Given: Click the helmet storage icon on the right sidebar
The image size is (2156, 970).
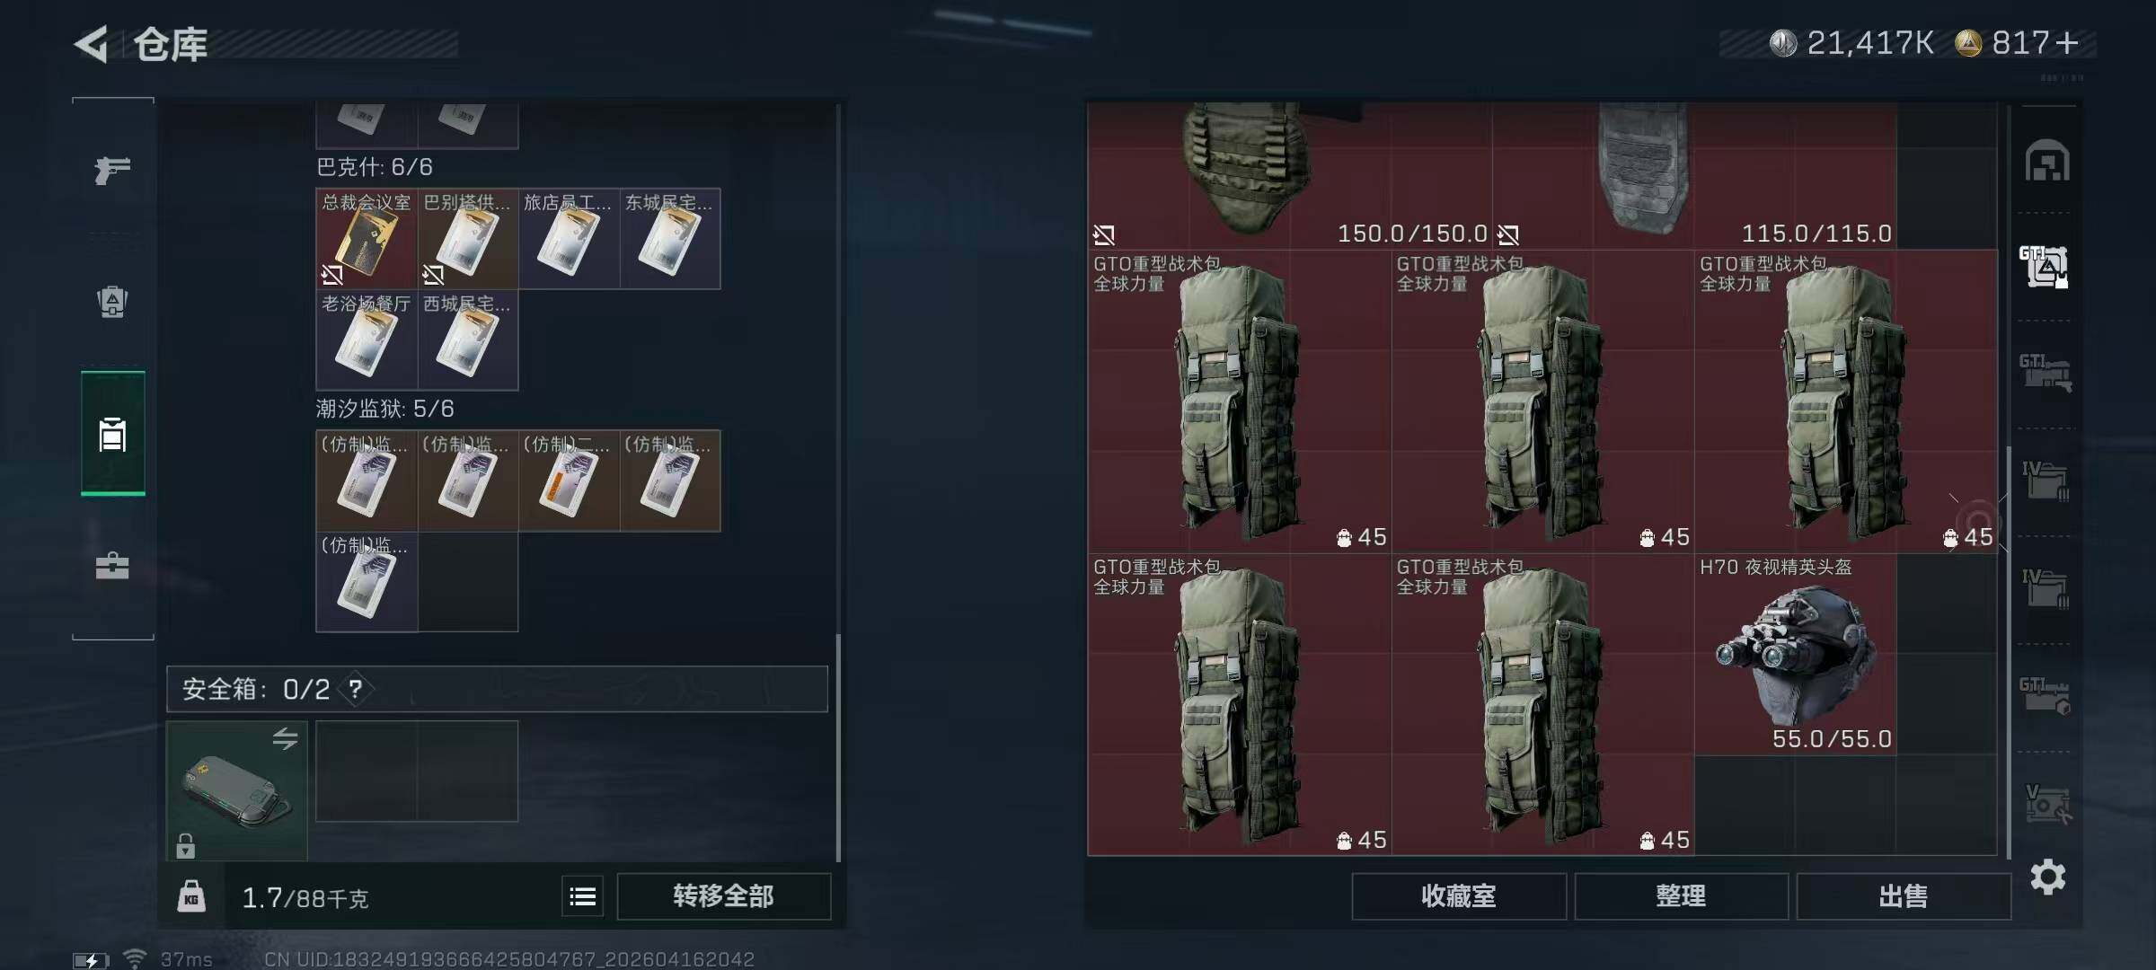Looking at the screenshot, I should [x=2047, y=162].
